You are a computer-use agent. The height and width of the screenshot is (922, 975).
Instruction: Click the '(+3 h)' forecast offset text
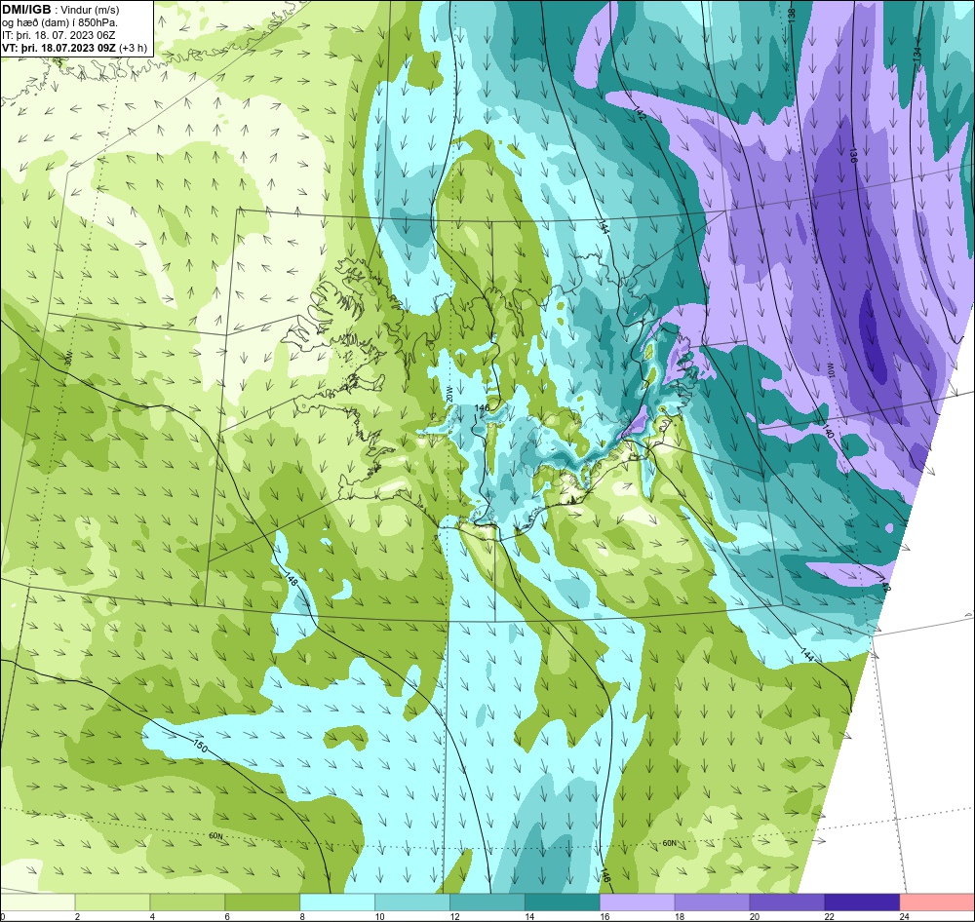[133, 48]
